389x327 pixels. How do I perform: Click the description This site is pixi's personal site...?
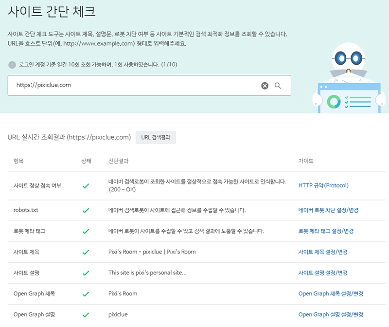(x=147, y=272)
